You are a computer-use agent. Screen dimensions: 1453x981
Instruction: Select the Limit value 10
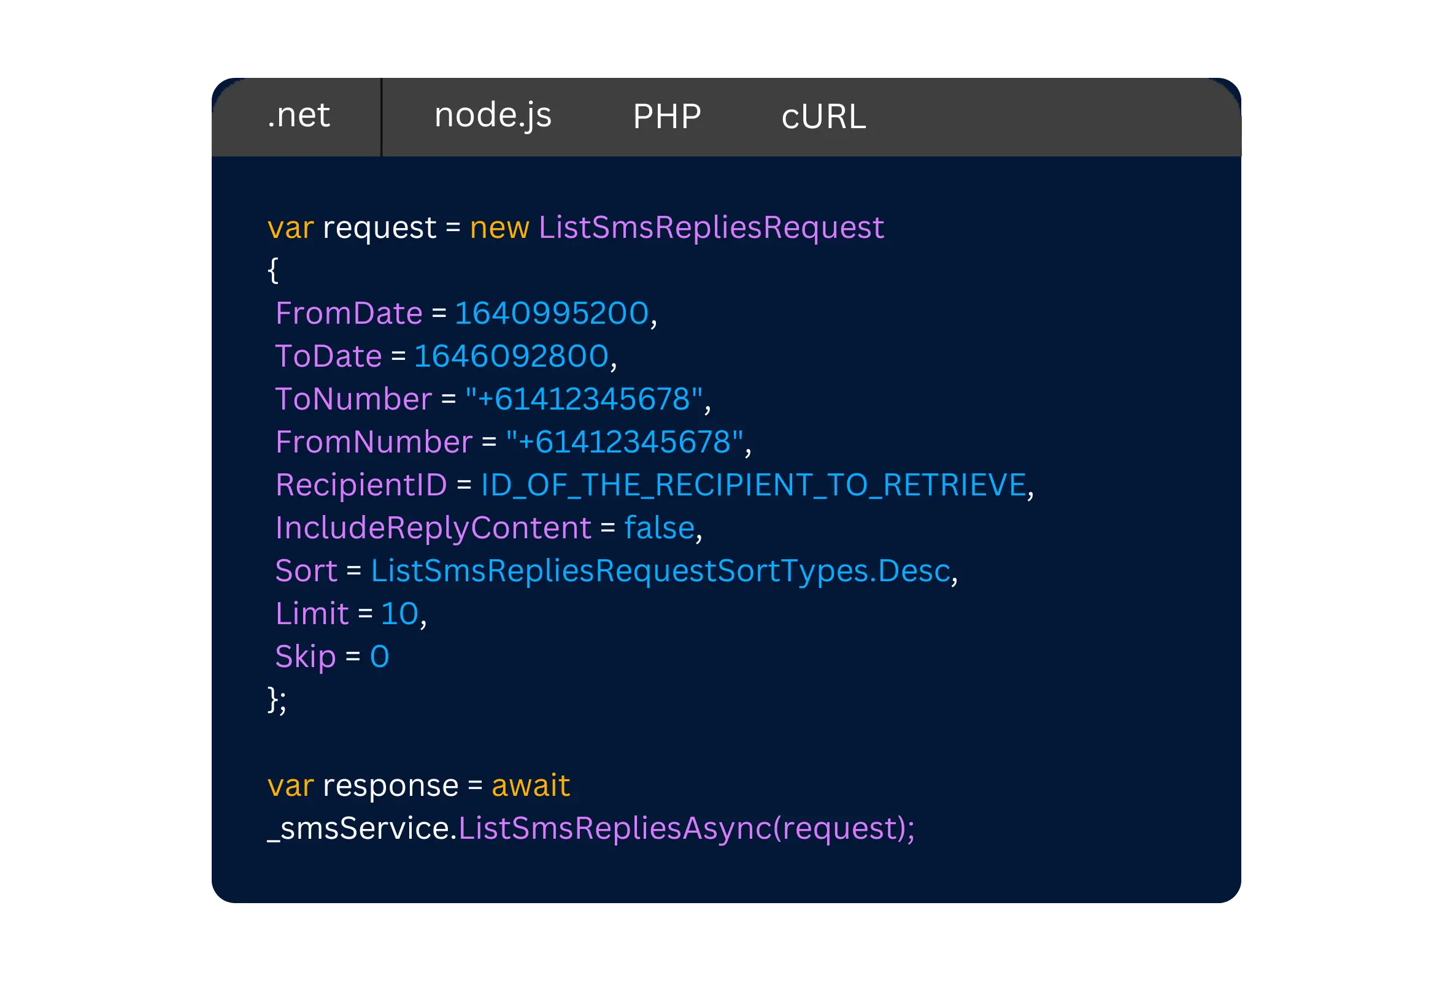[400, 614]
